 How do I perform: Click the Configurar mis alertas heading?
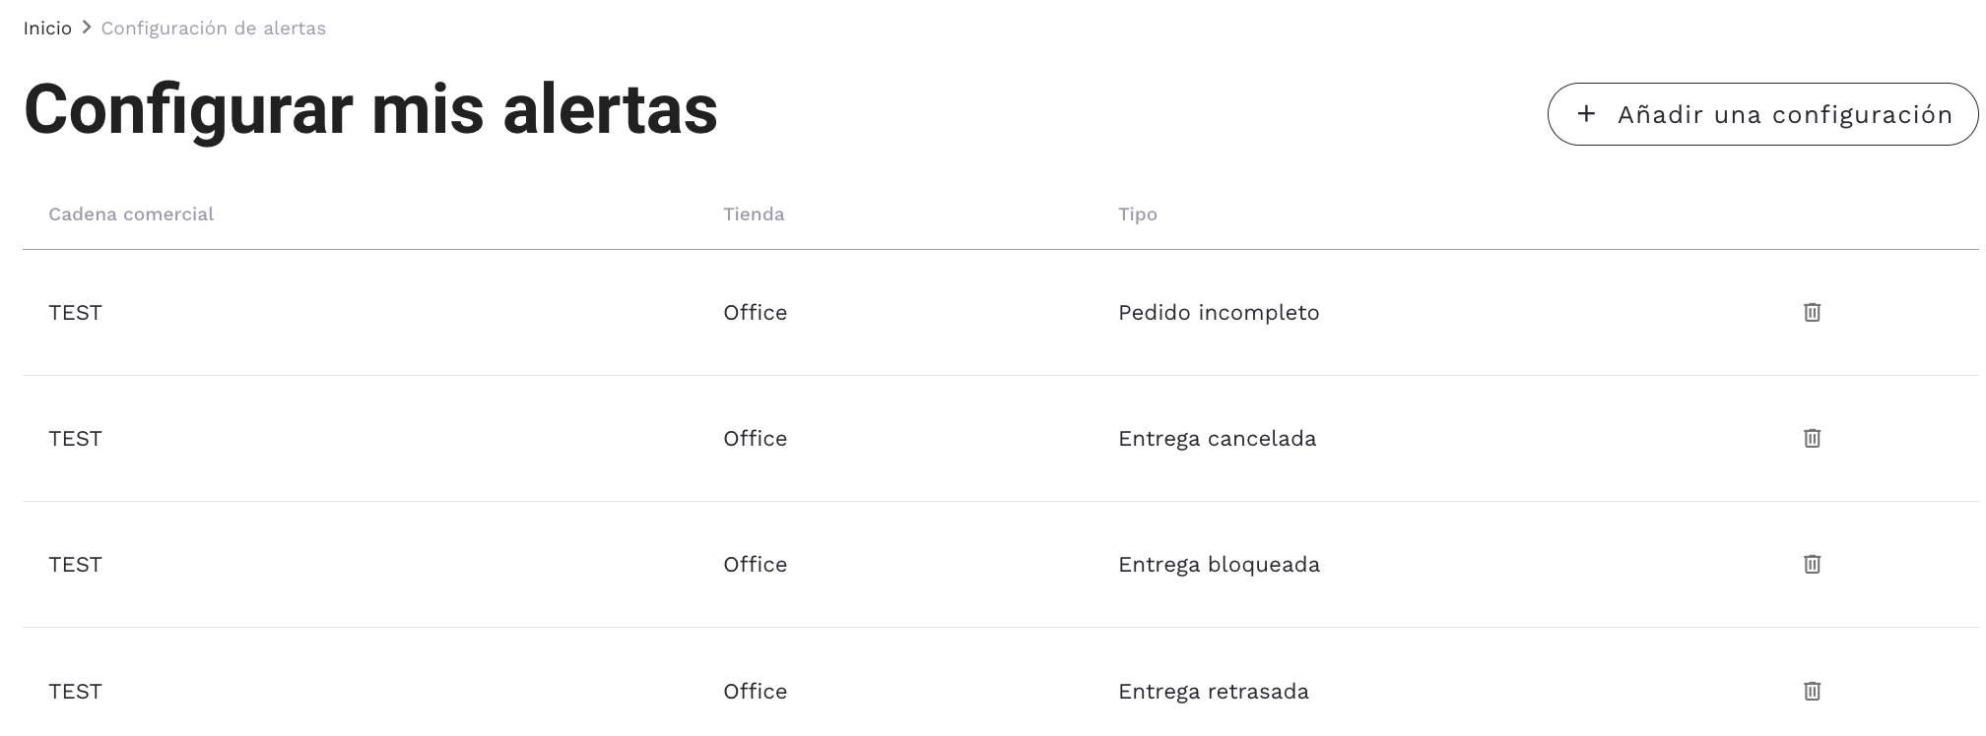pyautogui.click(x=370, y=109)
